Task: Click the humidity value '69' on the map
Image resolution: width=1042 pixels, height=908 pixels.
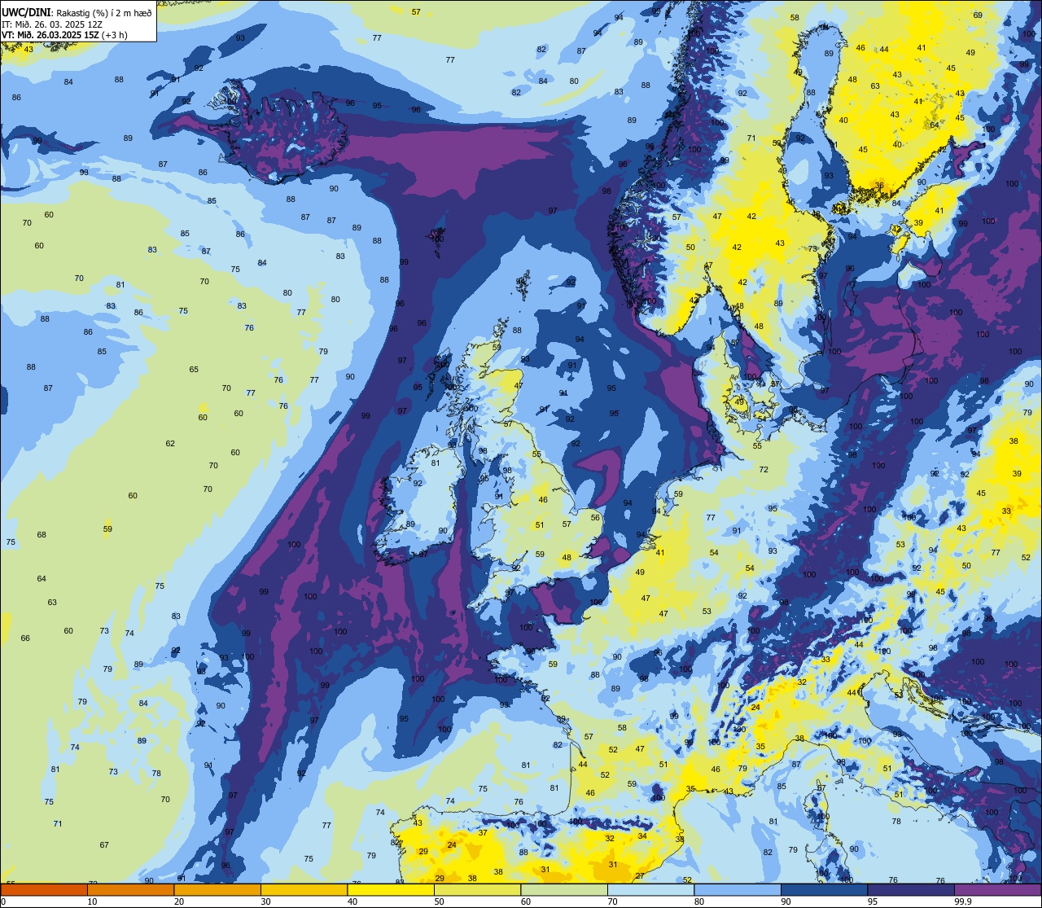Action: (978, 15)
